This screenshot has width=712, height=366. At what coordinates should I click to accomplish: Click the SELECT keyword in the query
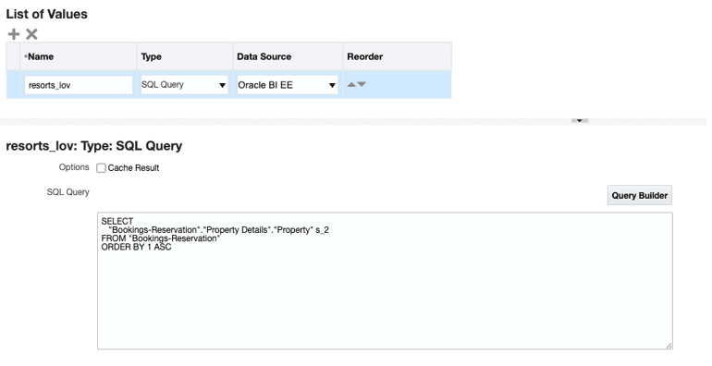tap(117, 221)
